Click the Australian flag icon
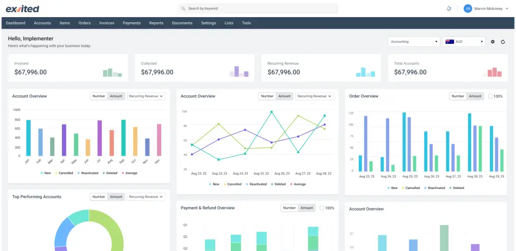The width and height of the screenshot is (516, 251). [x=449, y=42]
